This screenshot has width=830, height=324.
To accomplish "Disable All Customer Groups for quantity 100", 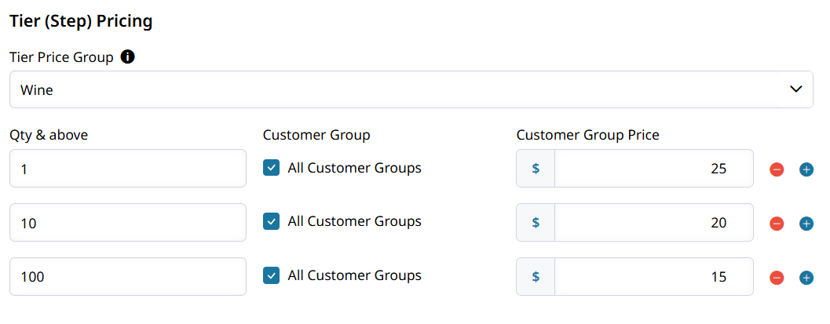I will 271,276.
